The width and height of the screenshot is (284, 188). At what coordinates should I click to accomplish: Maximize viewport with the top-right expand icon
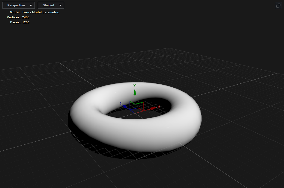tap(278, 5)
